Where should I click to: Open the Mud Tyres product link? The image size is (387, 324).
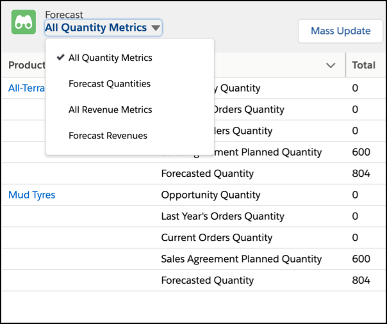point(32,195)
